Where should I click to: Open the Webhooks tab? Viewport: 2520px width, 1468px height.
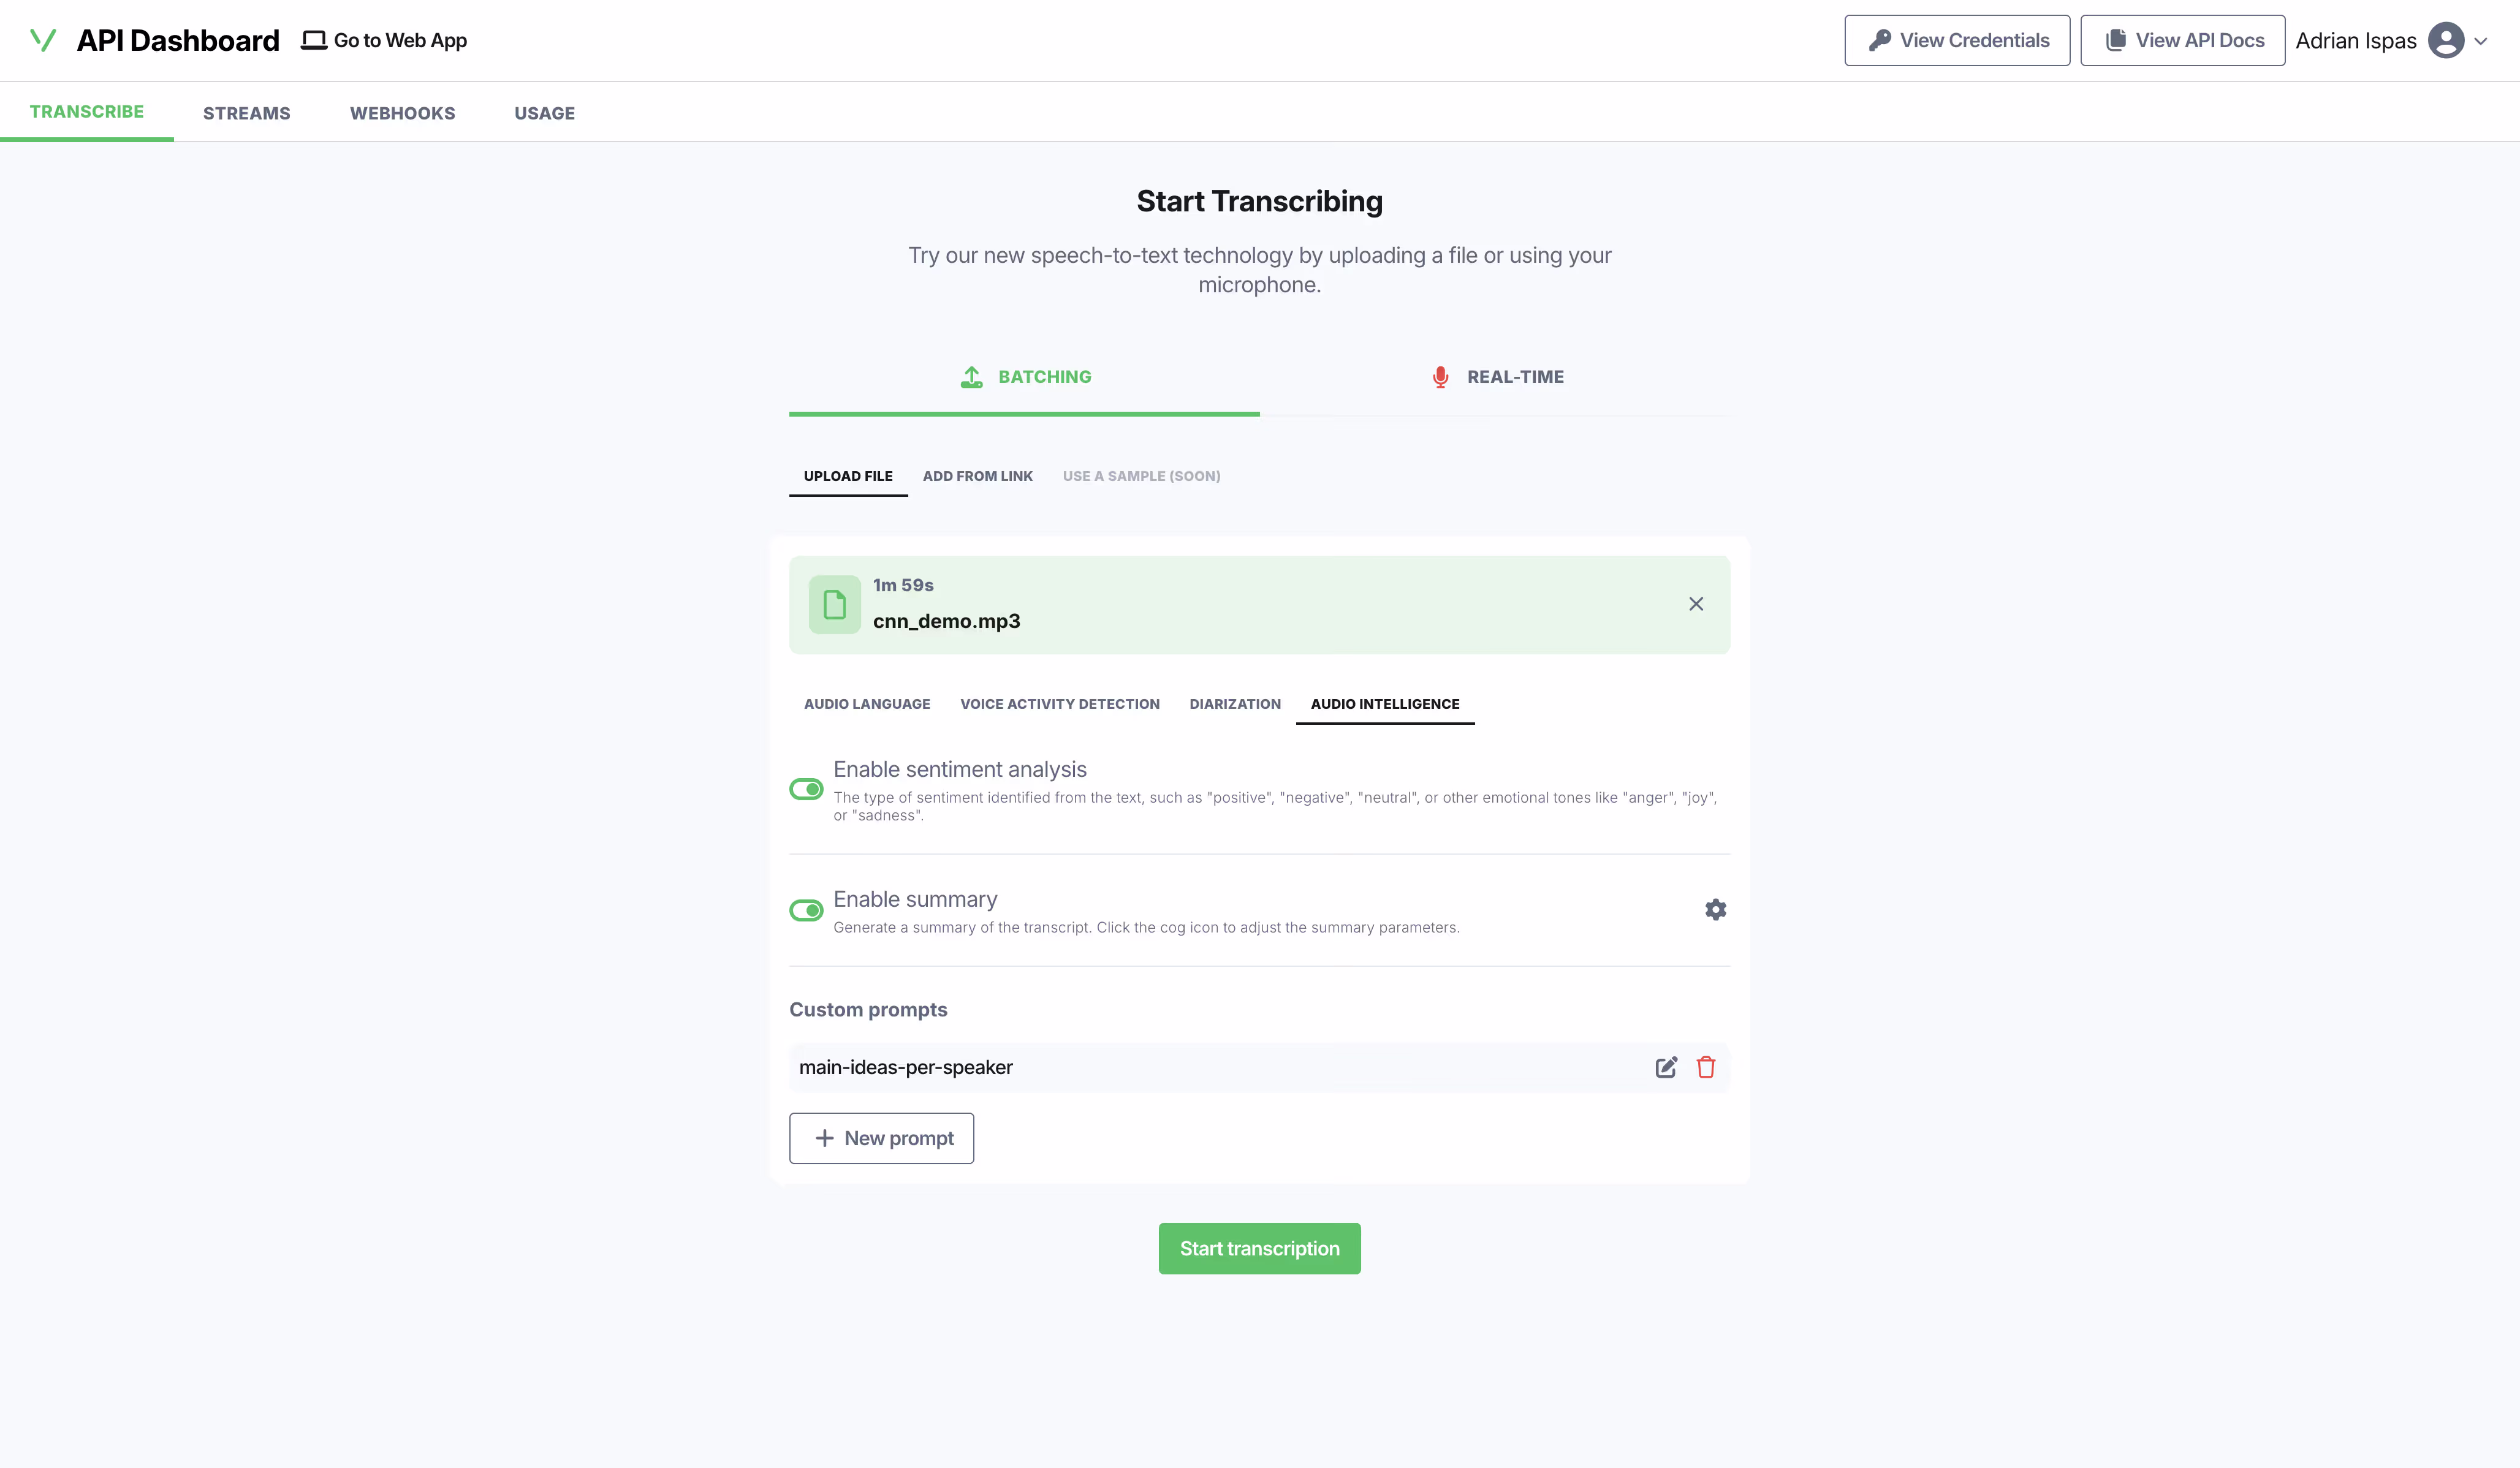(402, 113)
